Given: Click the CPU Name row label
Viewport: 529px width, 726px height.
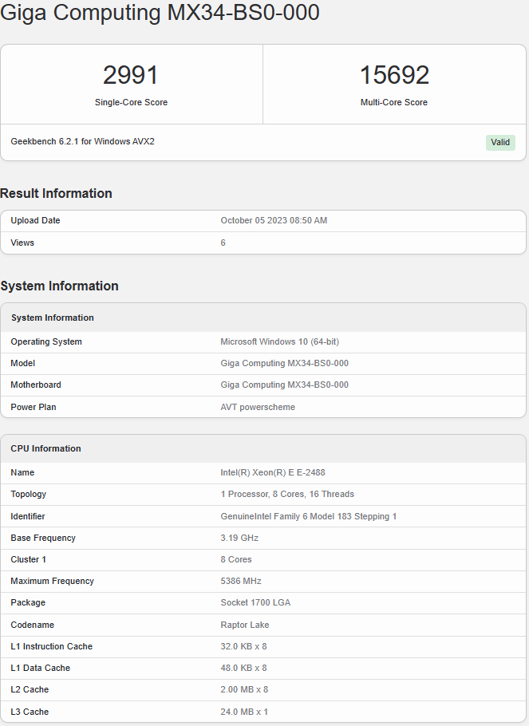Looking at the screenshot, I should point(22,472).
